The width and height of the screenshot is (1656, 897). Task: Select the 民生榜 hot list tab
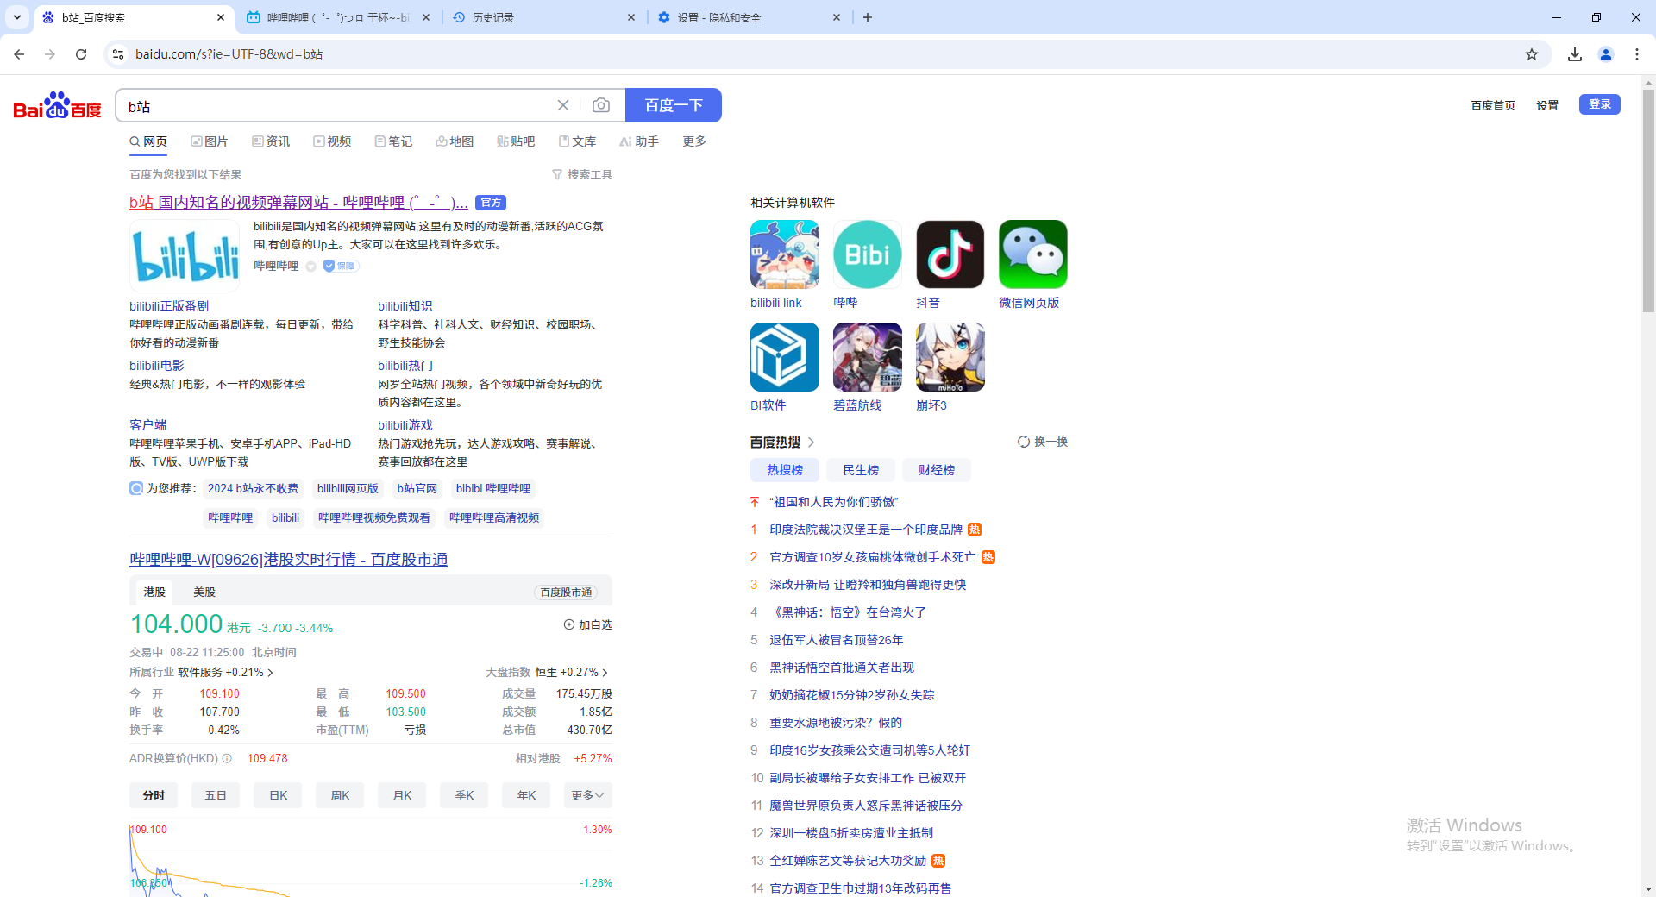point(861,470)
